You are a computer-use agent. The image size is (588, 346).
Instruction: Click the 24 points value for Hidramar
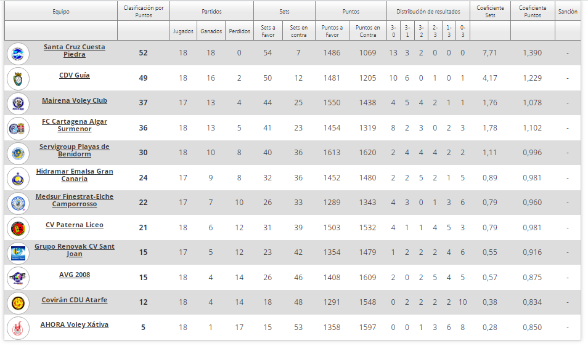point(143,177)
